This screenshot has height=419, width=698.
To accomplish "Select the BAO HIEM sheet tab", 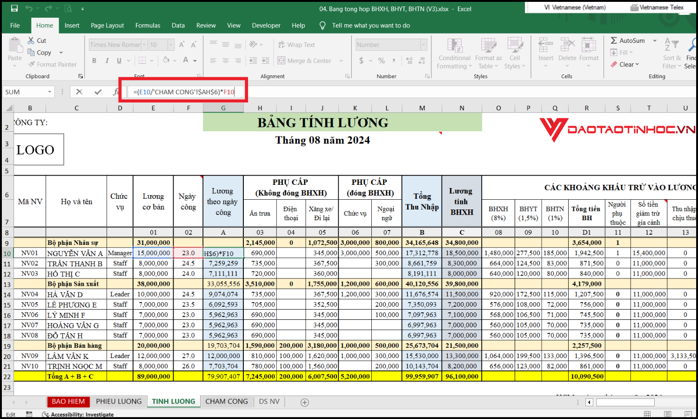I will pyautogui.click(x=68, y=401).
